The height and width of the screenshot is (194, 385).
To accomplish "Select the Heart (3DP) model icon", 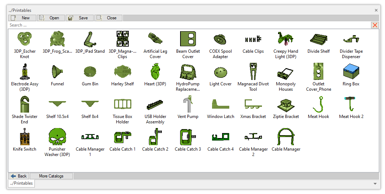I will pos(155,71).
